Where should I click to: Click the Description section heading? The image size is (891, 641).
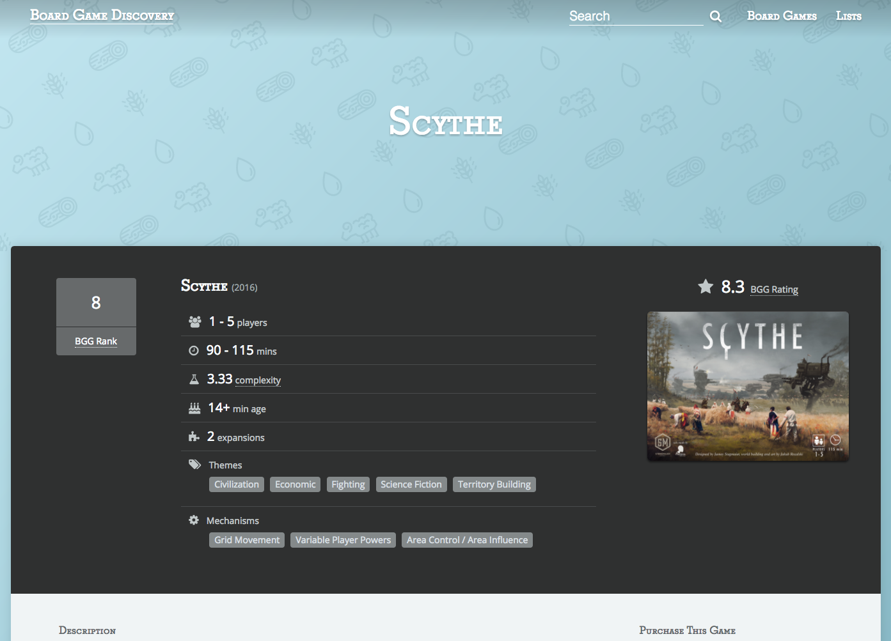[x=87, y=630]
